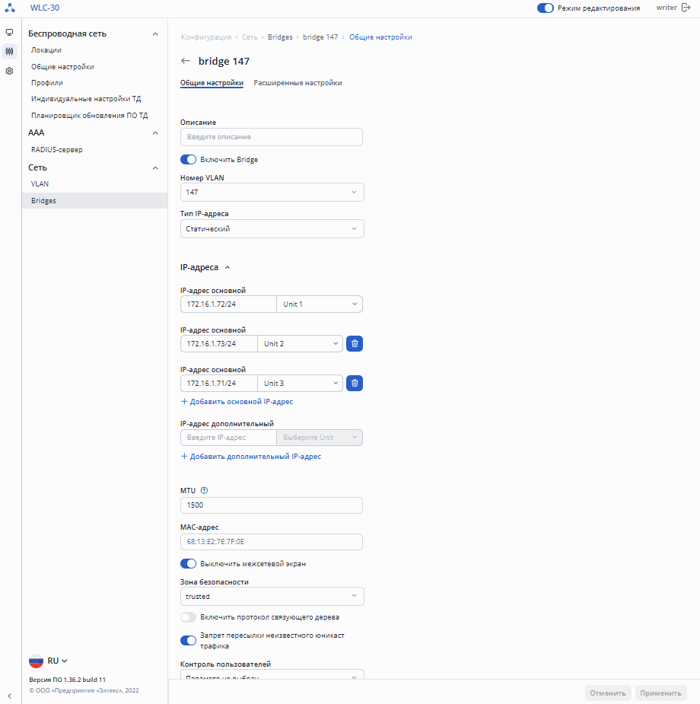Viewport: 700px width, 704px height.
Task: Delete the Unit 2 IP address
Action: click(x=355, y=344)
